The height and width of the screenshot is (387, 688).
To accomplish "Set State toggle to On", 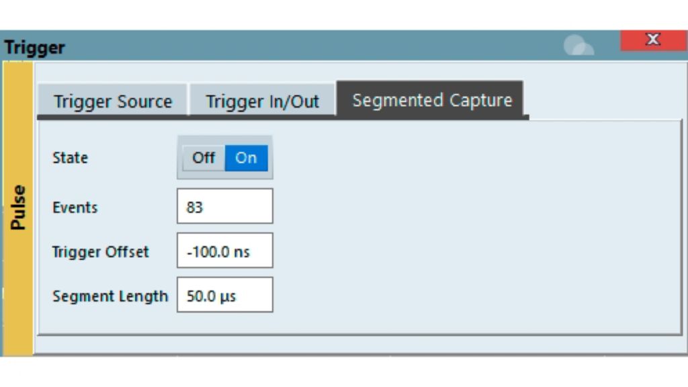I will tap(246, 158).
